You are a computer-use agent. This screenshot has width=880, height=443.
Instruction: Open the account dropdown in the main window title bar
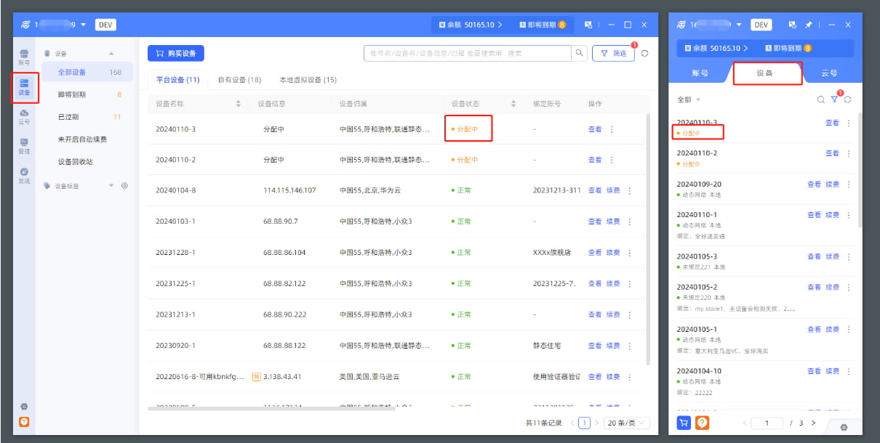[84, 25]
